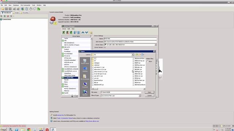Toggle the Show hidden files checkbox
The height and width of the screenshot is (131, 234).
click(x=147, y=61)
